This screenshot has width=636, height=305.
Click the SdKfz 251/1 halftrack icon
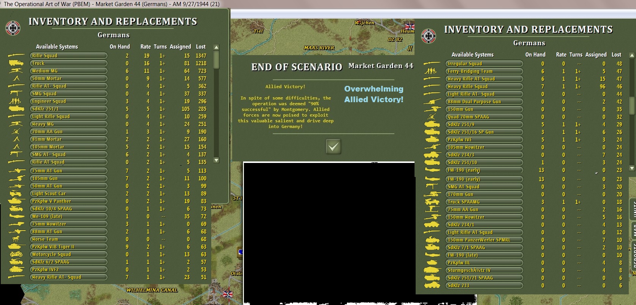point(16,109)
